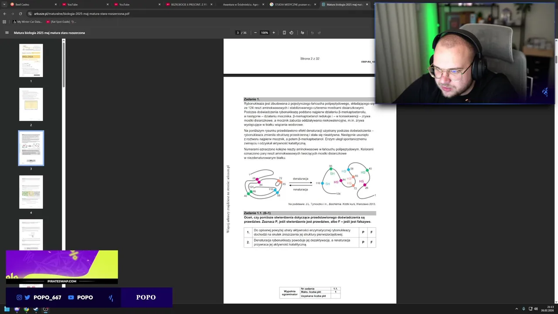Close the Beef Casino tab

pyautogui.click(x=56, y=4)
